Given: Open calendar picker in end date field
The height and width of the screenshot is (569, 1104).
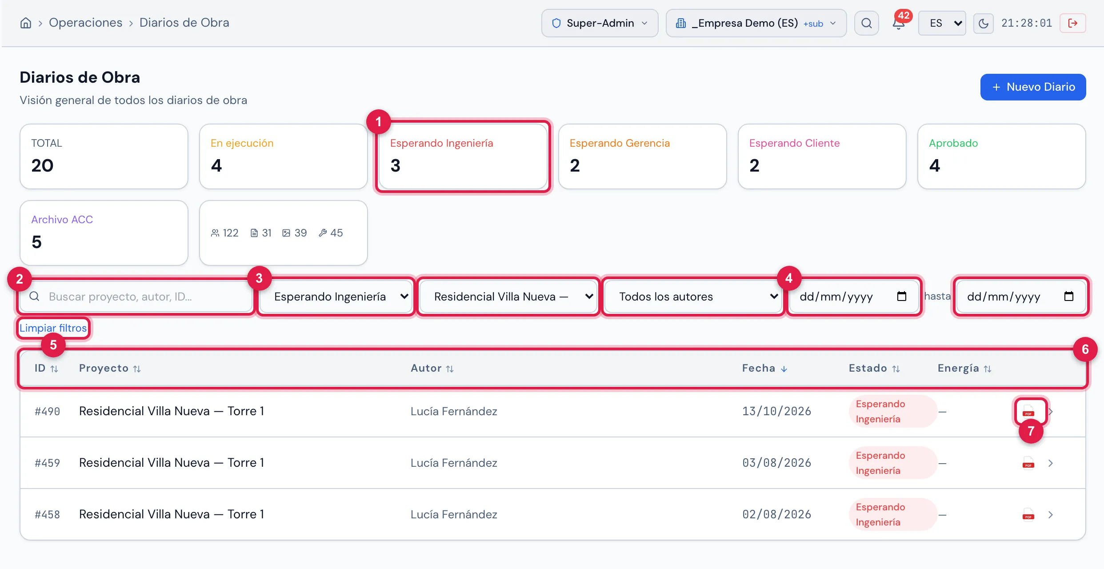Looking at the screenshot, I should [x=1068, y=296].
